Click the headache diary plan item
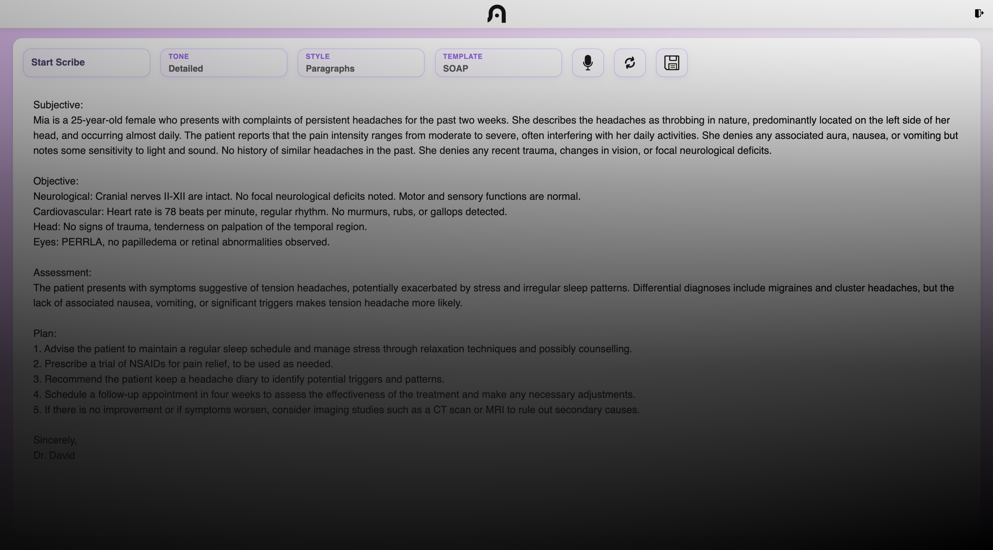993x550 pixels. (x=239, y=379)
